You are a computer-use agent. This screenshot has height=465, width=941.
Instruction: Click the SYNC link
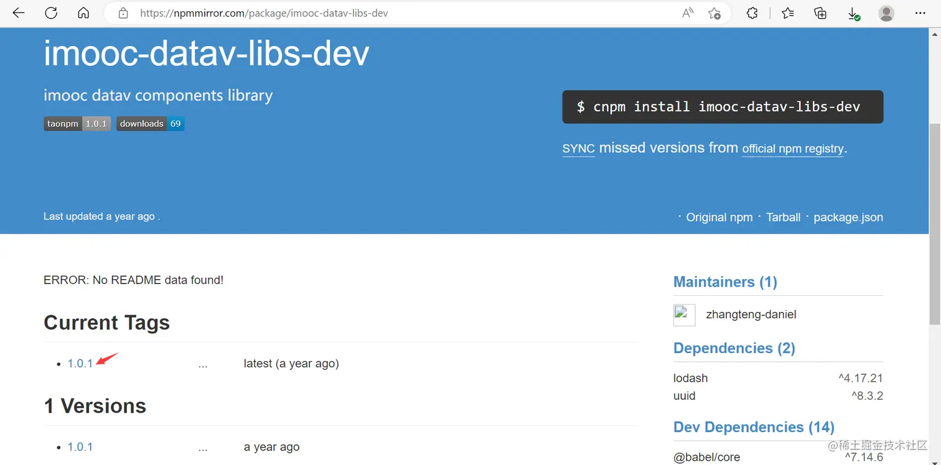(579, 149)
